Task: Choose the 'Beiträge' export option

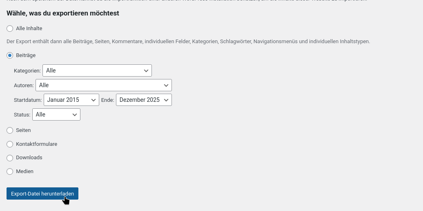Action: tap(10, 55)
